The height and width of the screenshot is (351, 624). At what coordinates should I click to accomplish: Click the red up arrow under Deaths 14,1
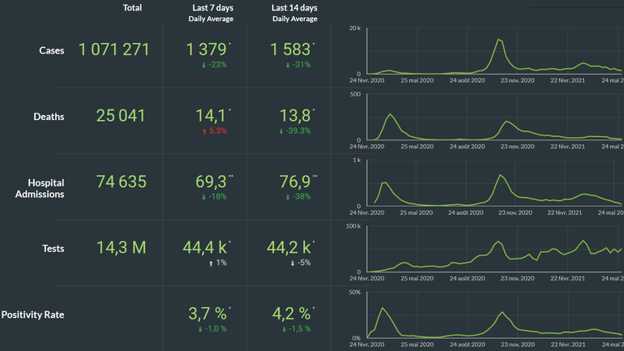click(x=203, y=131)
